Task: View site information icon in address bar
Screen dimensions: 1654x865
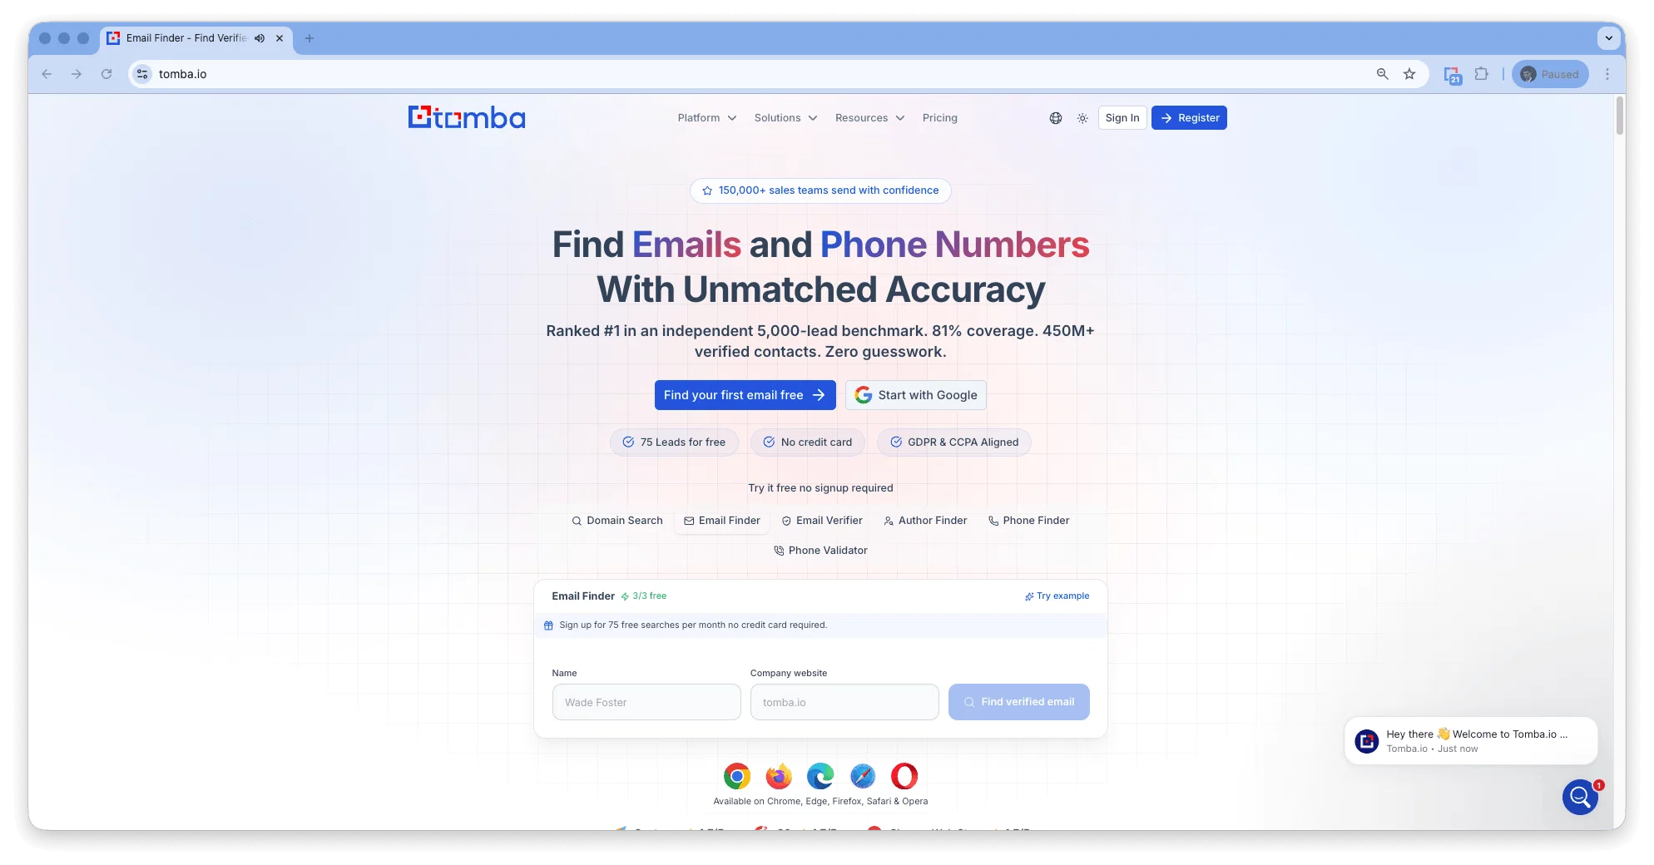Action: tap(142, 74)
